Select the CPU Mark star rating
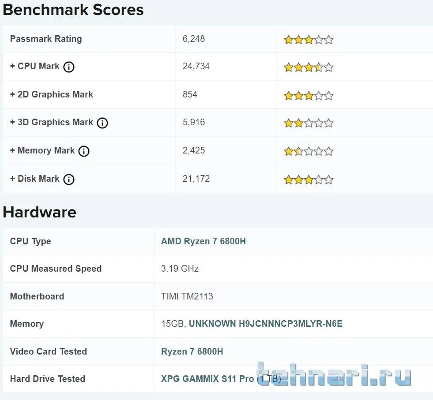This screenshot has width=433, height=400. (309, 67)
